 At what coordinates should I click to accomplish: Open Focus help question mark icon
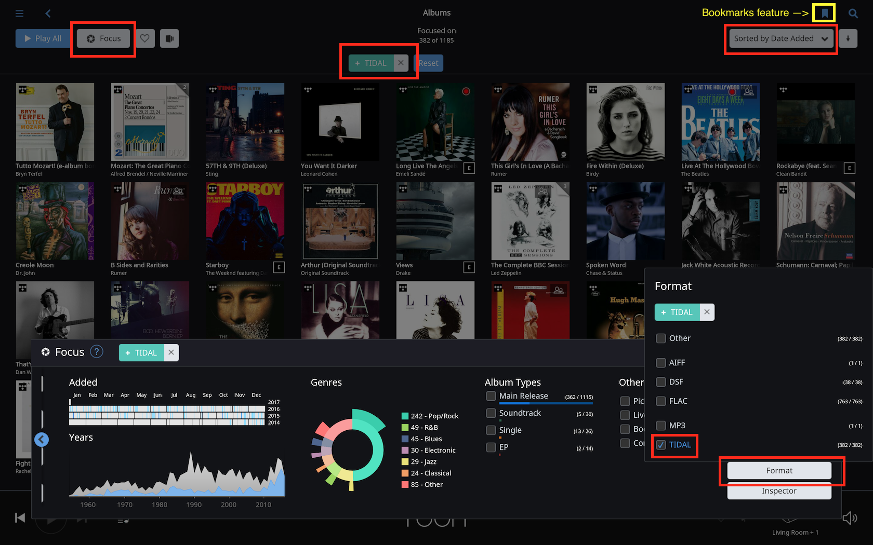pyautogui.click(x=97, y=352)
